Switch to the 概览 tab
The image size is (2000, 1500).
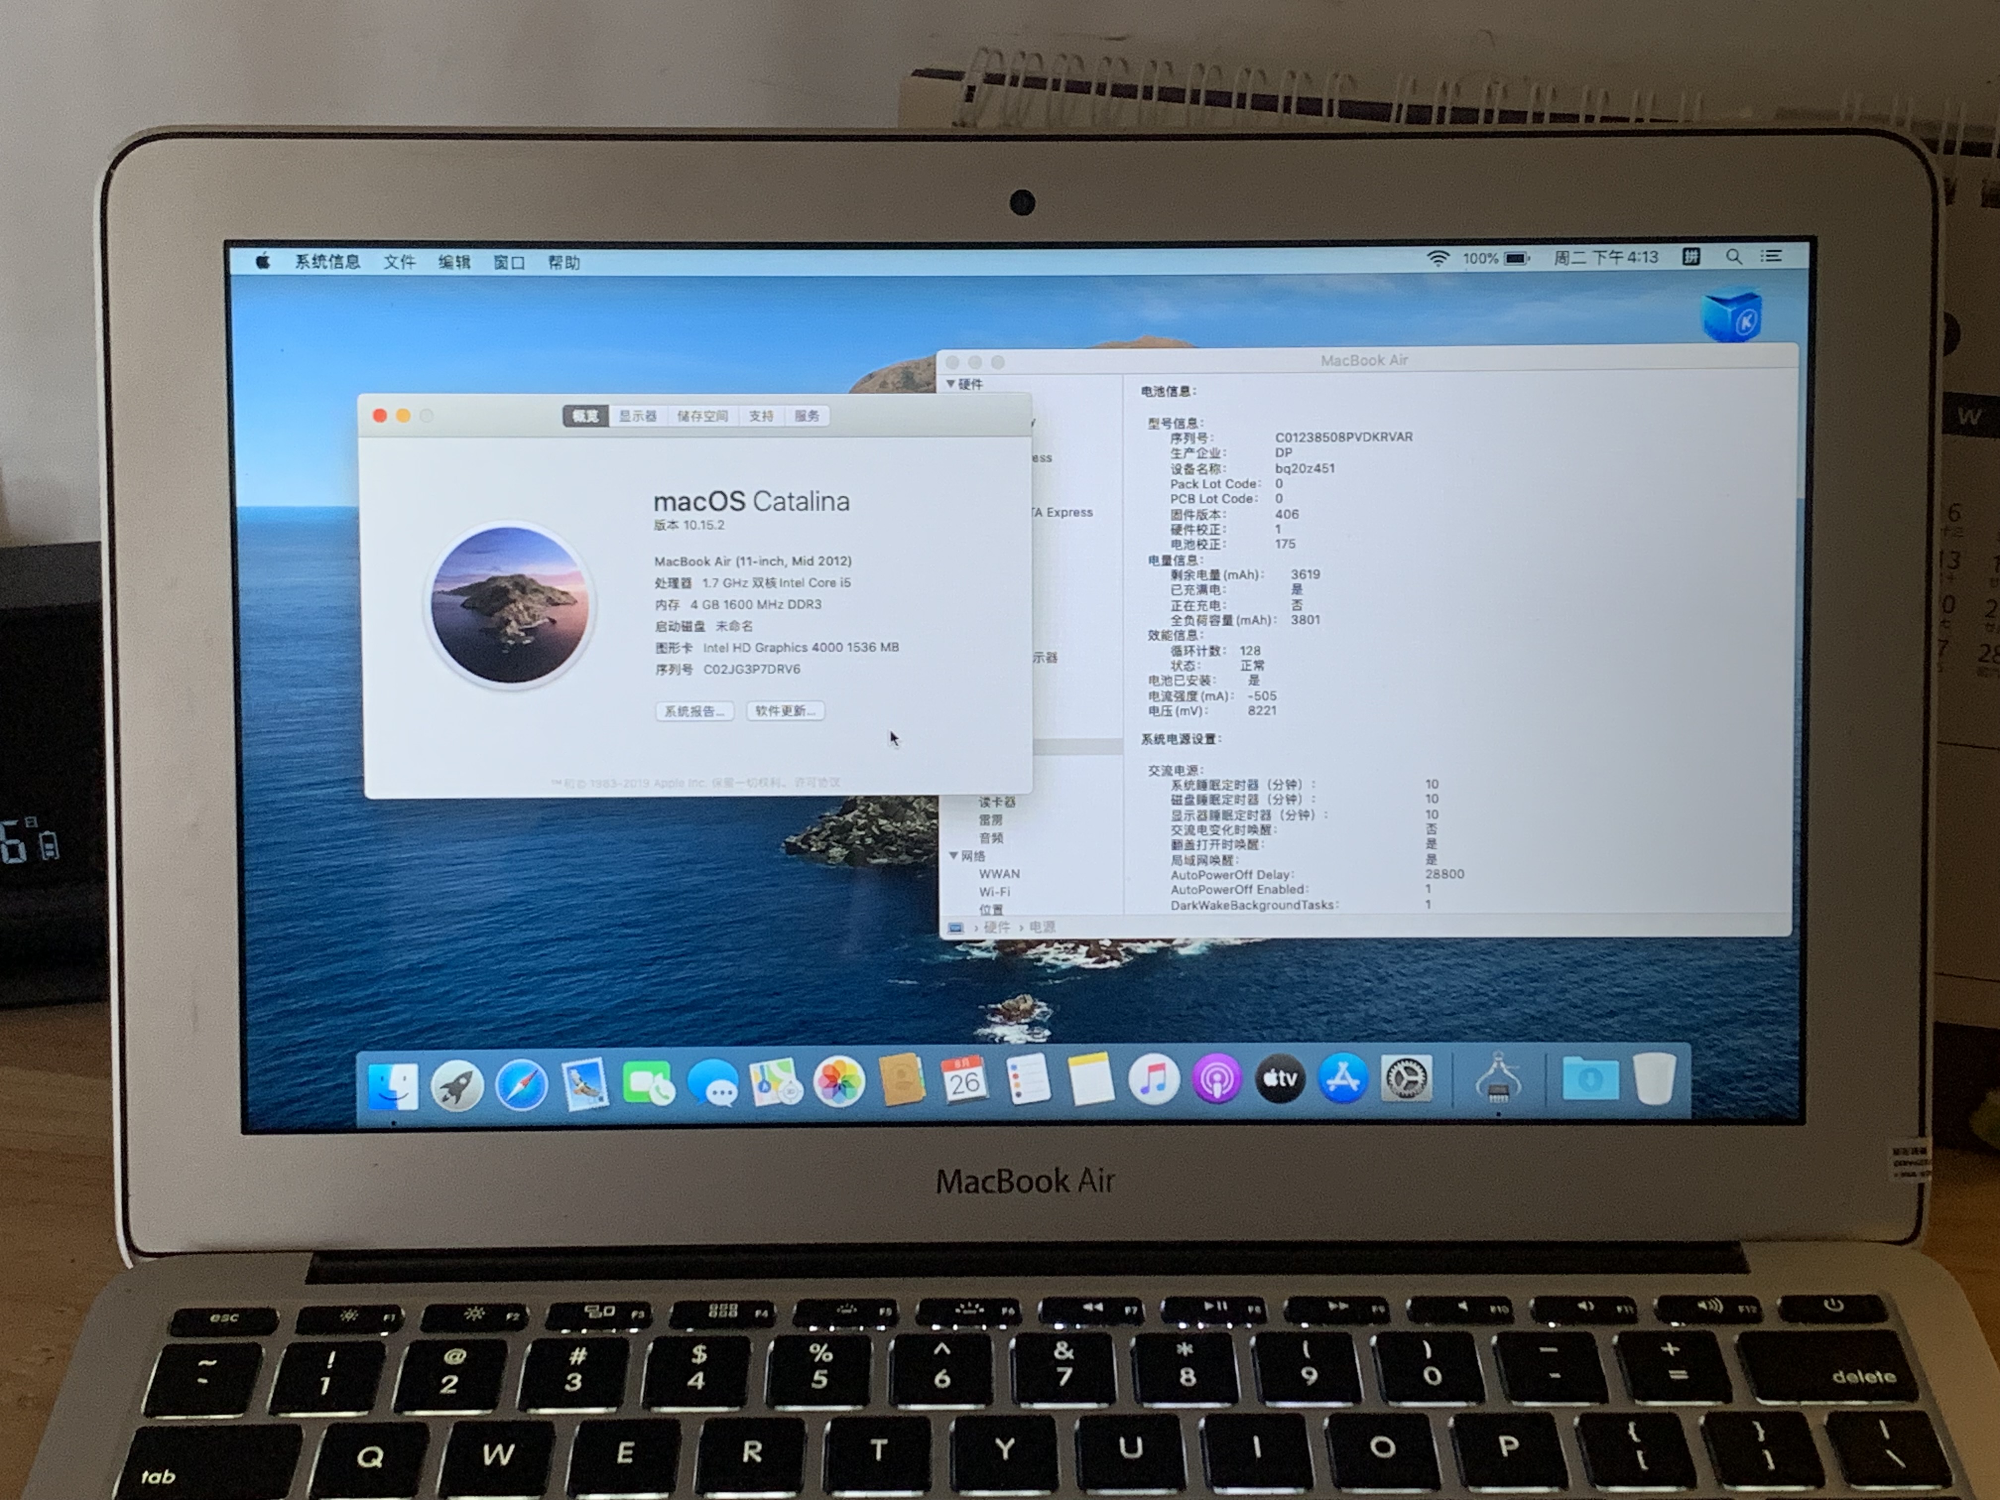pos(585,416)
